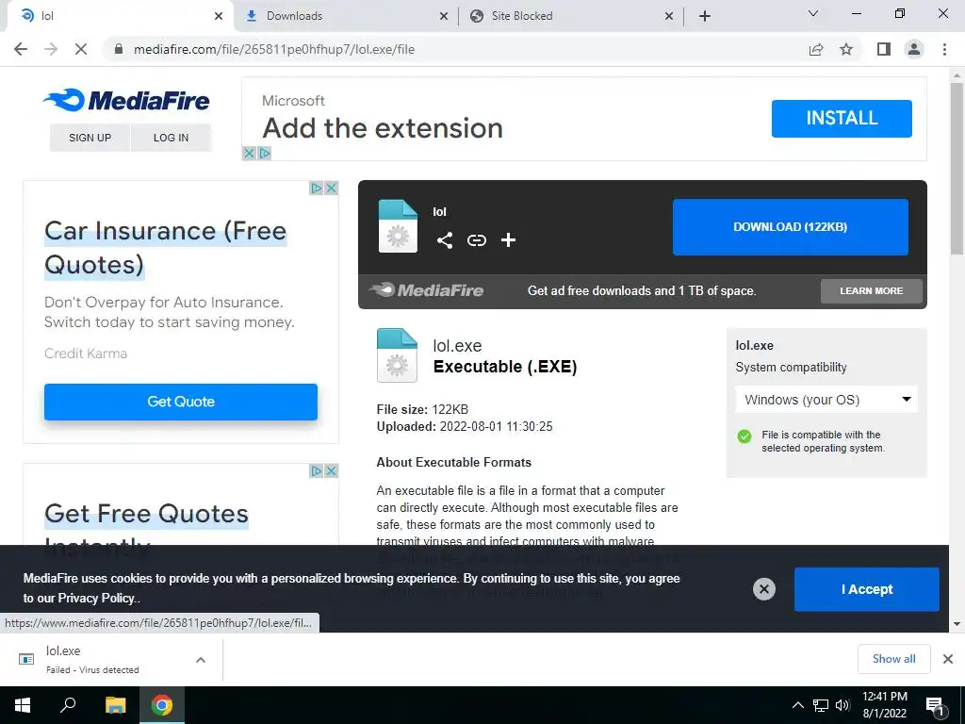
Task: Click the LEARN MORE button
Action: pyautogui.click(x=872, y=290)
